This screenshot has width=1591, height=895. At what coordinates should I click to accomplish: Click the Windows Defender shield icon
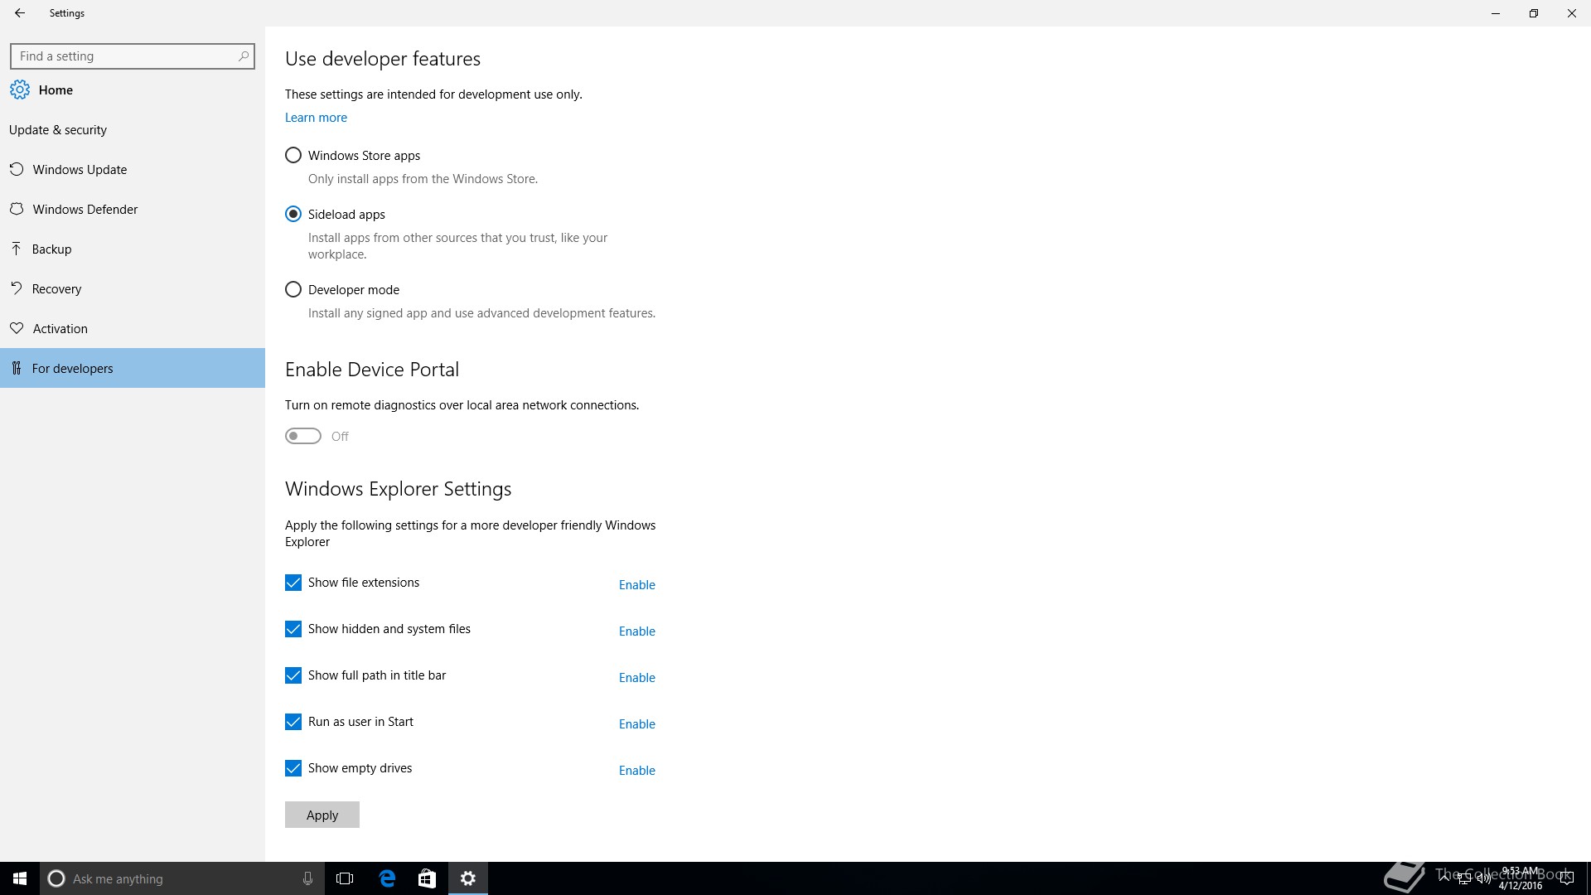[x=17, y=209]
